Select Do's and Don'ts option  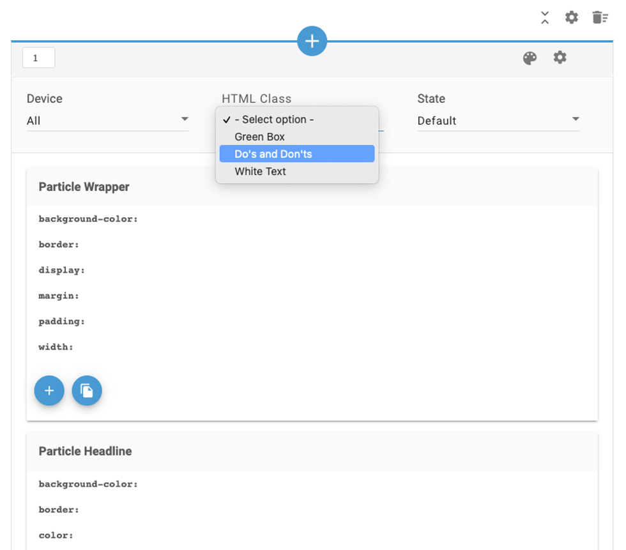pyautogui.click(x=273, y=154)
